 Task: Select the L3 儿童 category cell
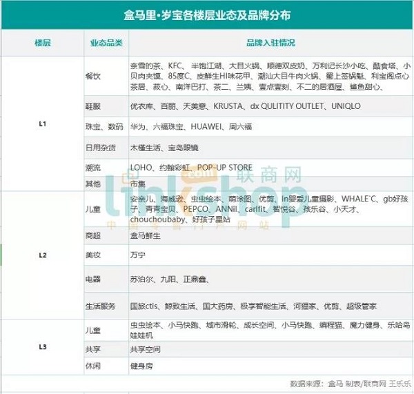tap(106, 330)
